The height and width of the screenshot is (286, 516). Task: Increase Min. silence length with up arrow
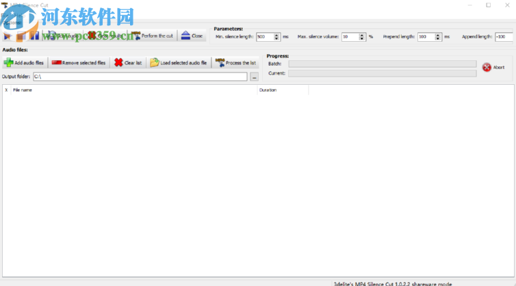(x=276, y=35)
